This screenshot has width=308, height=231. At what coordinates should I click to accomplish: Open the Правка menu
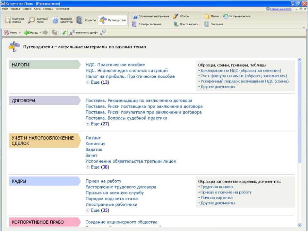(x=15, y=9)
